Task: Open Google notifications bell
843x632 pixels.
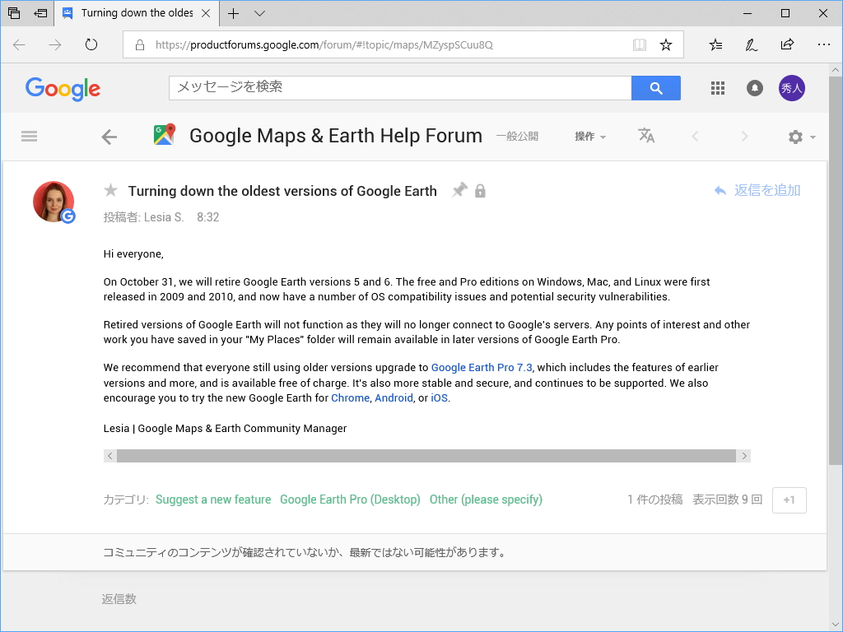Action: tap(754, 87)
